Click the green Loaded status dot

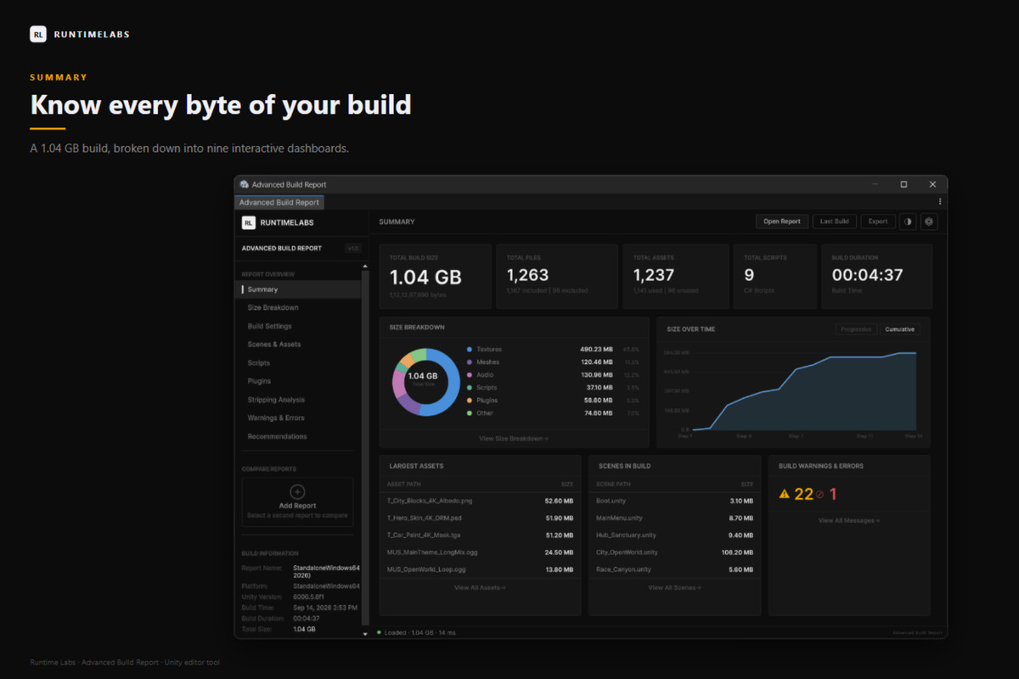coord(379,632)
